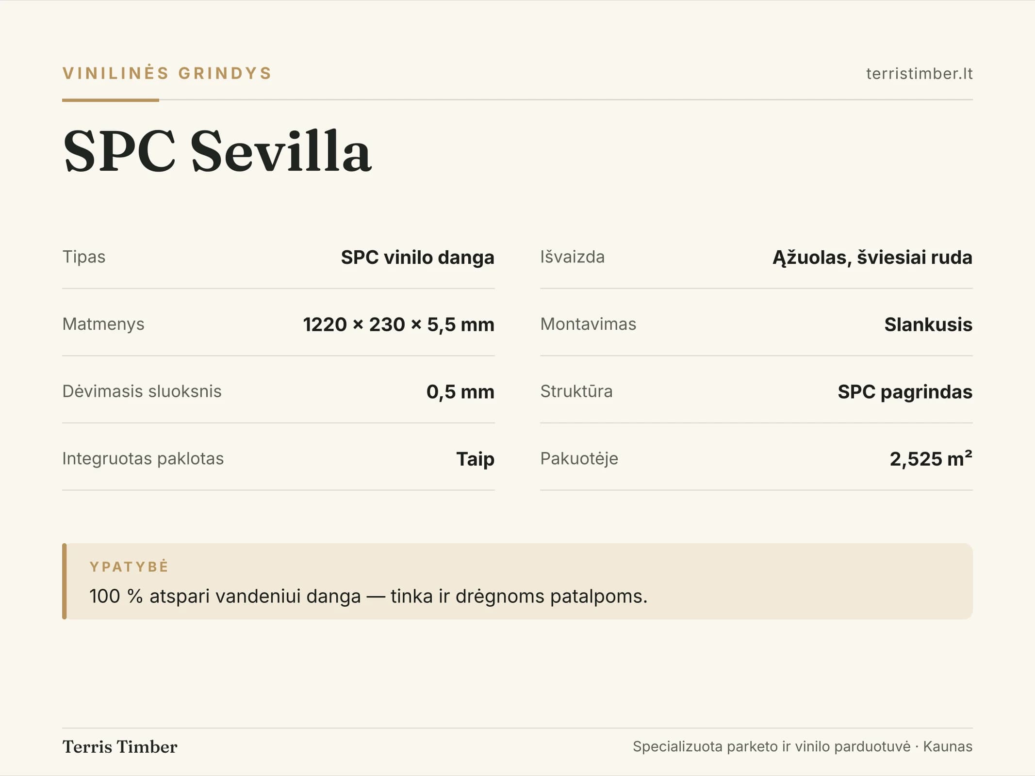Select the Taip value
1035x776 pixels.
coord(475,459)
